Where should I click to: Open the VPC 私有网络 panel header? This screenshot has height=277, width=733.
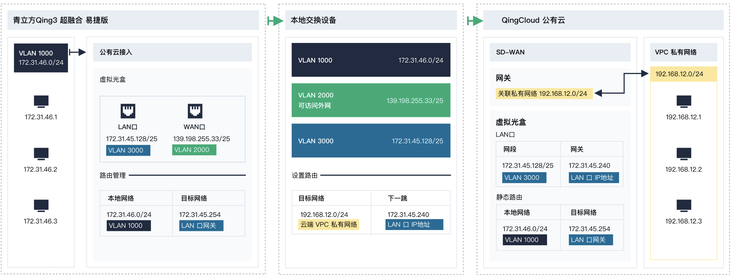(x=683, y=52)
